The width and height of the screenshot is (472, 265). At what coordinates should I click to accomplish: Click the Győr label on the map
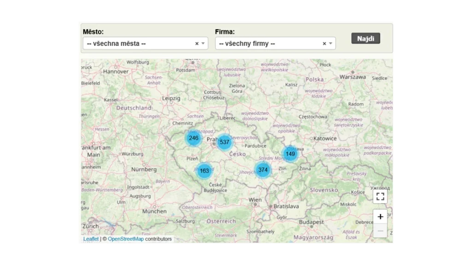(282, 217)
